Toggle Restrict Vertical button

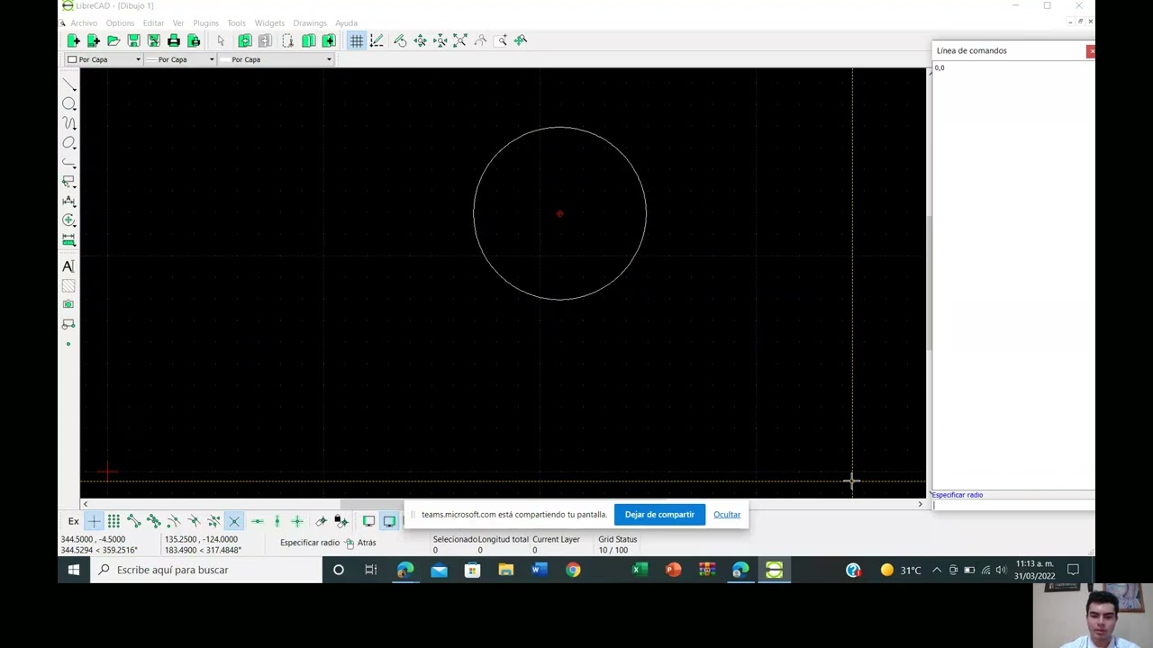tap(277, 521)
